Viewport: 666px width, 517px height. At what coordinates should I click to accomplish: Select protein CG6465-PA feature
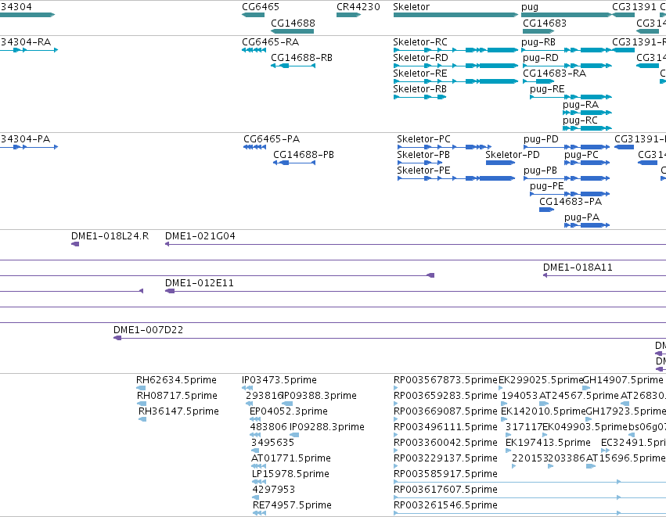point(255,147)
